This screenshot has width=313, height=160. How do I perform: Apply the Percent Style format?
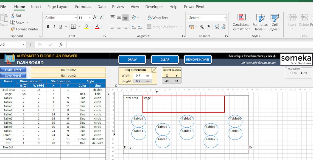click(x=202, y=27)
